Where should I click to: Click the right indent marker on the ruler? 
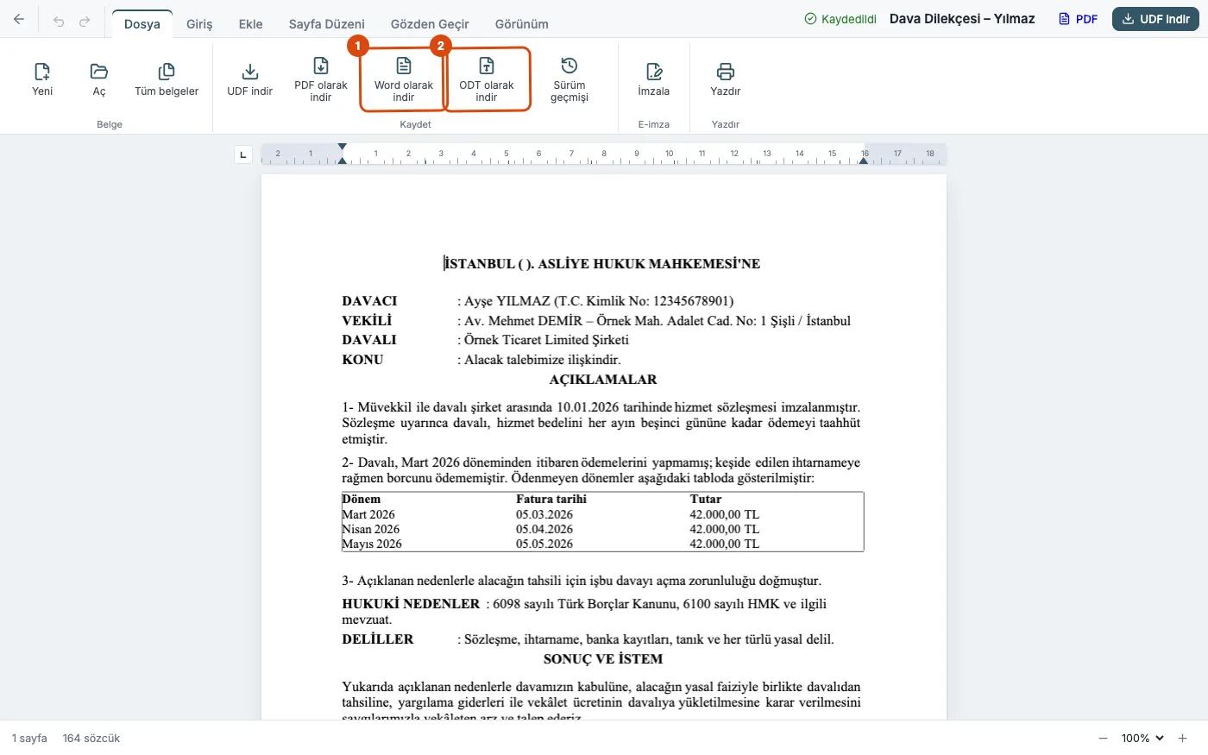pyautogui.click(x=864, y=160)
